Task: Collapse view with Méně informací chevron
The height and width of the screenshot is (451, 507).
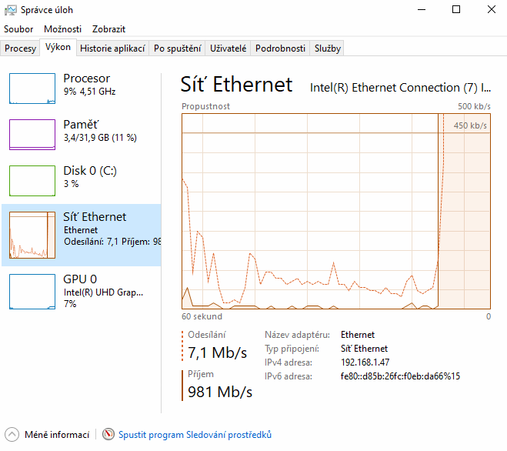Action: (12, 435)
